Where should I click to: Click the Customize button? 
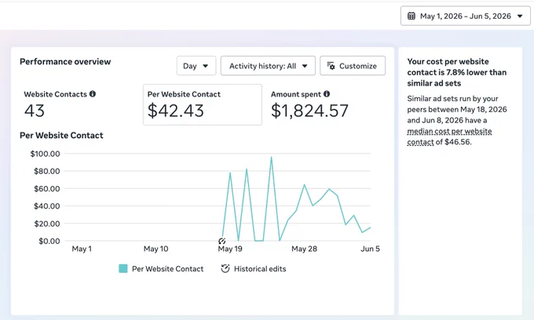[353, 66]
